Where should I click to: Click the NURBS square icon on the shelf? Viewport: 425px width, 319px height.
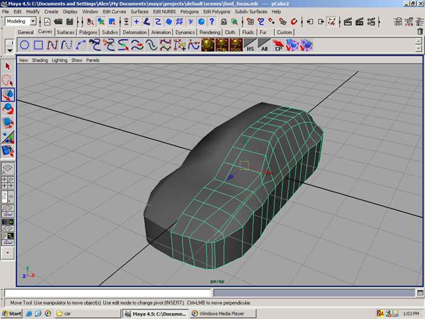coord(39,46)
